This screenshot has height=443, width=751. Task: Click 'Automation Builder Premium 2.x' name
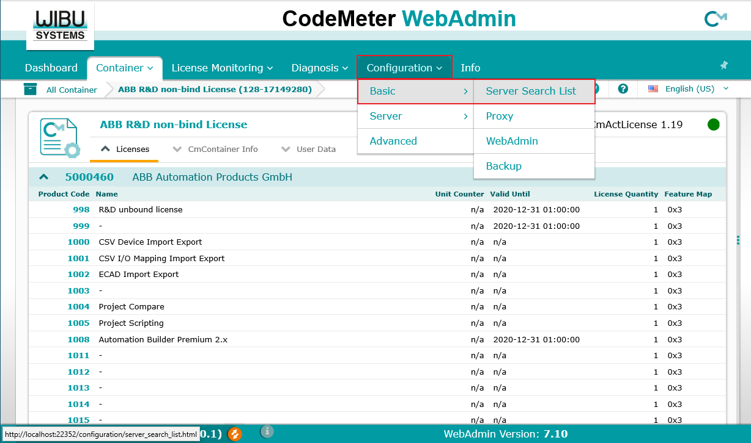pyautogui.click(x=163, y=339)
